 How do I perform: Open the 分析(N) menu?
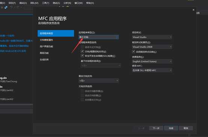coord(67,3)
